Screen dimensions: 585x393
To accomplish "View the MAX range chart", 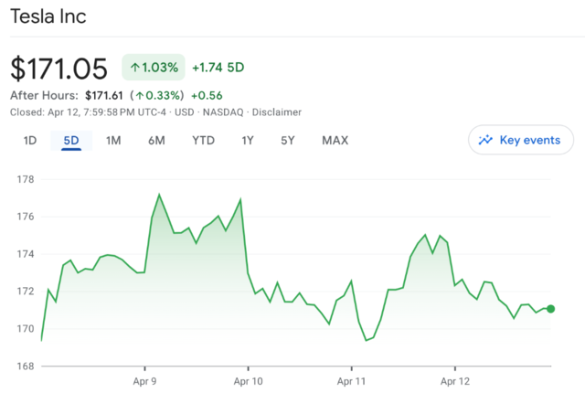I will (x=335, y=141).
